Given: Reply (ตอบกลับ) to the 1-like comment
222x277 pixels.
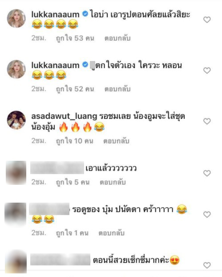Looking at the screenshot, I should click(112, 233).
